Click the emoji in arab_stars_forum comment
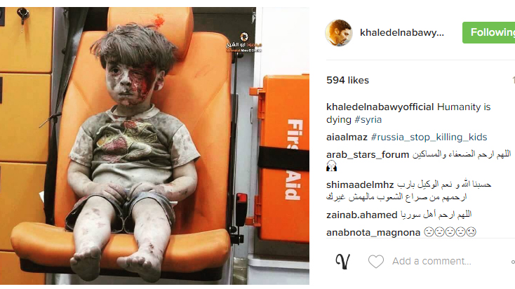The height and width of the screenshot is (289, 515). [331, 166]
